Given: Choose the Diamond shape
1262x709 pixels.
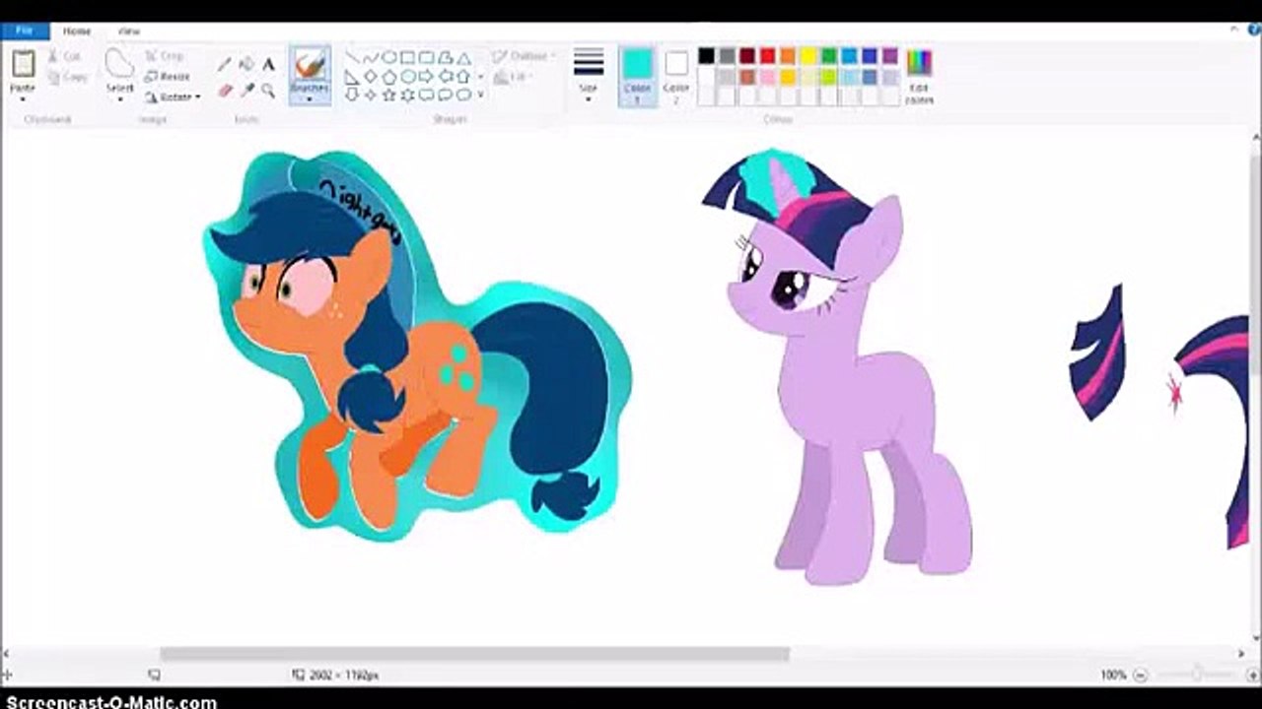Looking at the screenshot, I should click(x=371, y=77).
